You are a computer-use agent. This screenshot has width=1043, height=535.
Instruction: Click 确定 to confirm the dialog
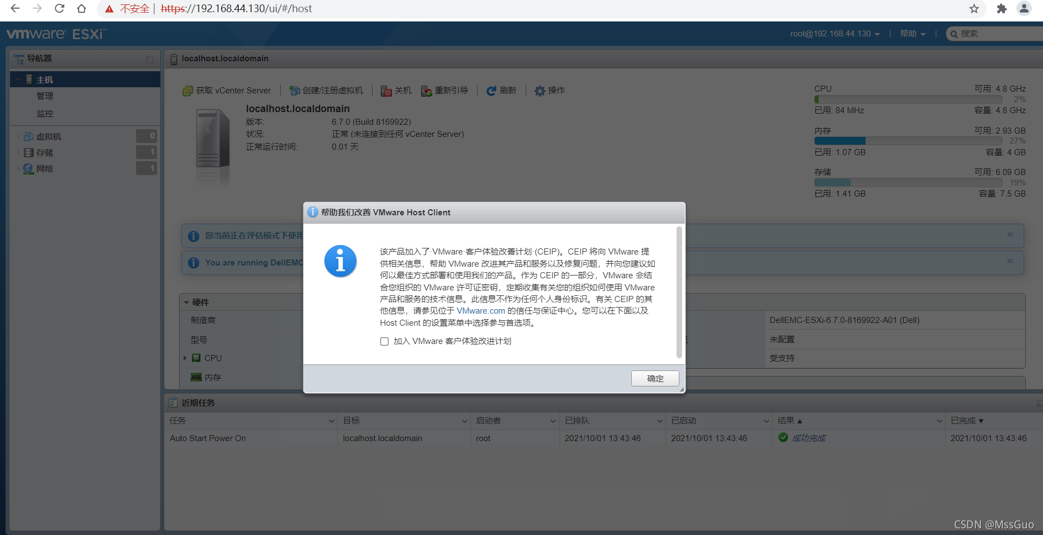[655, 378]
